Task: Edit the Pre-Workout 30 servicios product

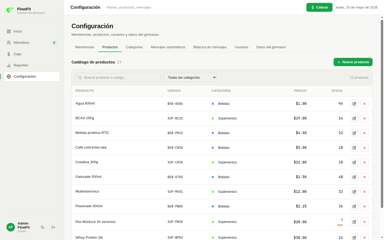Action: coord(354,222)
